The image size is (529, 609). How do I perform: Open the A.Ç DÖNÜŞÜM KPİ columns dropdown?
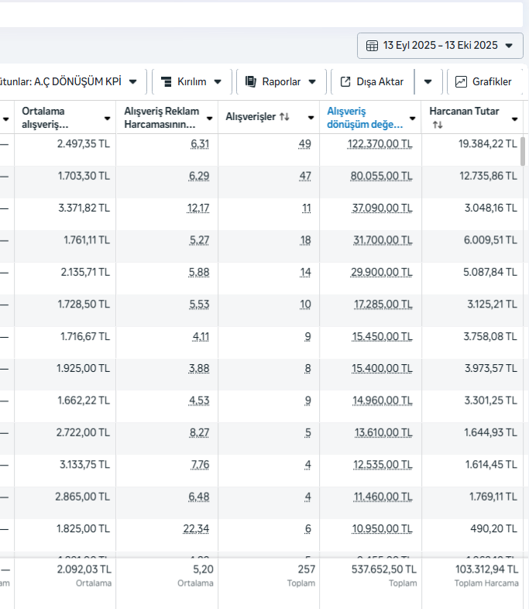133,81
